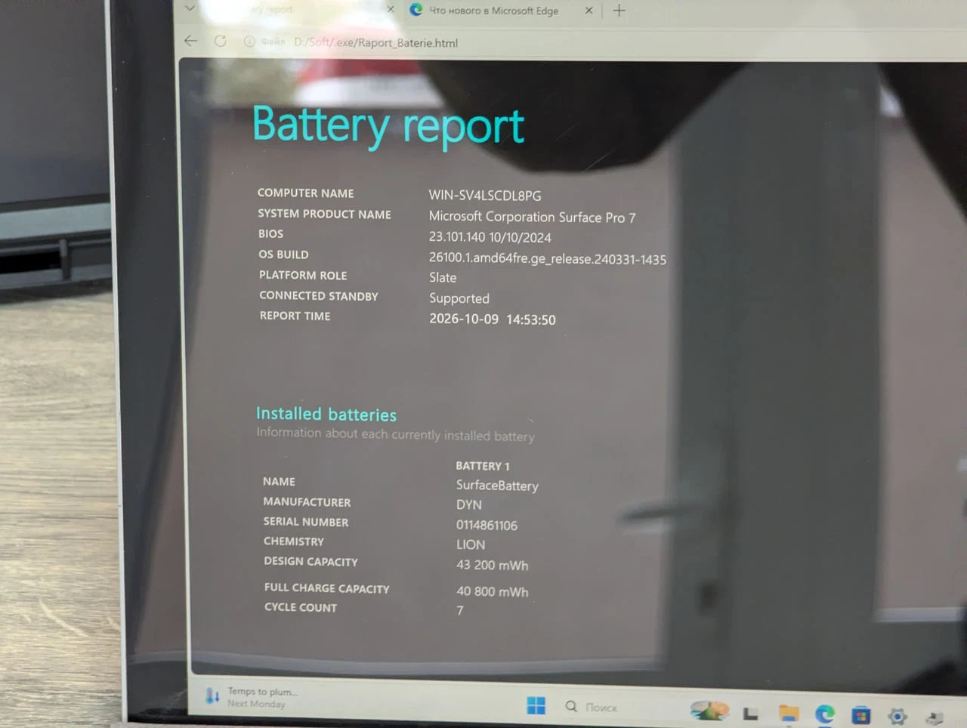This screenshot has height=728, width=967.
Task: Close the Battery report tab
Action: 391,10
